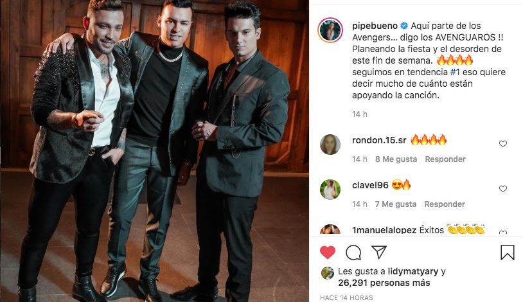523x302 pixels.
Task: Click the red heart like icon
Action: (x=328, y=253)
